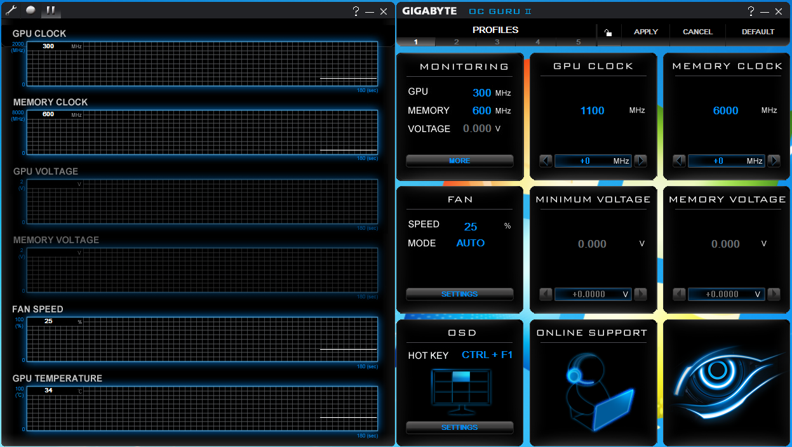Click MORE in the Monitoring panel
The image size is (792, 447).
point(459,161)
